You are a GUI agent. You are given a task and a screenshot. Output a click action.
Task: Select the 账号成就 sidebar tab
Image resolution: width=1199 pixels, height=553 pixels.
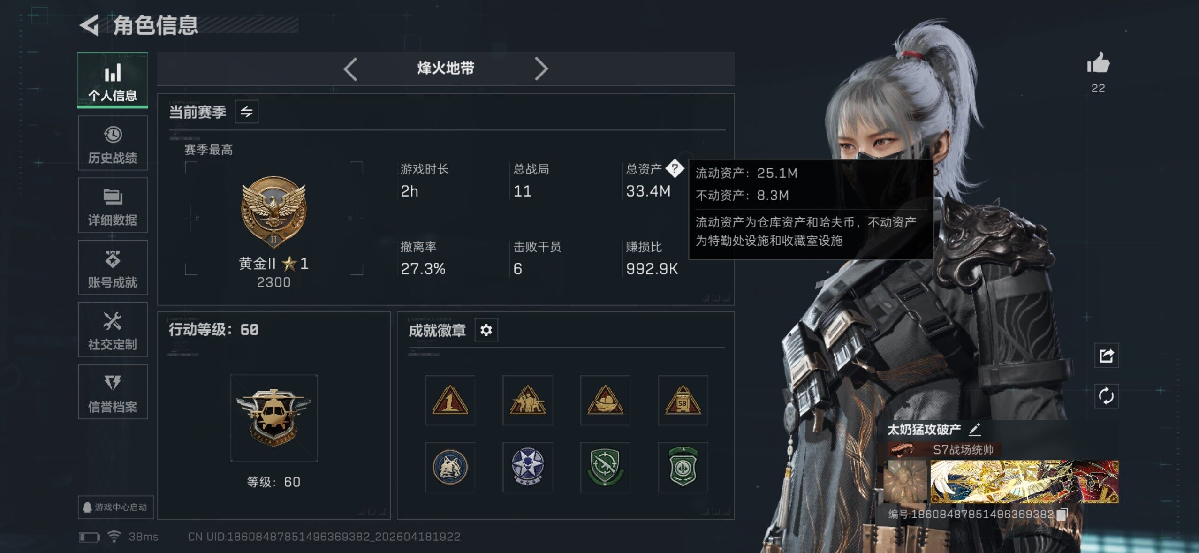(x=113, y=267)
